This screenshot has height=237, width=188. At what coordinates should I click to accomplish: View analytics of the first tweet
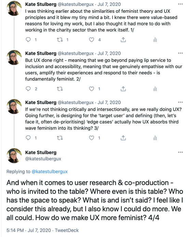pos(155,40)
